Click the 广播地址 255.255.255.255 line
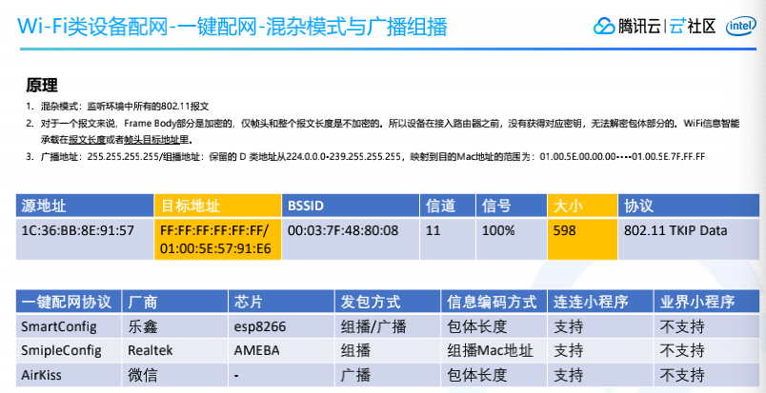Image resolution: width=766 pixels, height=393 pixels. click(366, 157)
